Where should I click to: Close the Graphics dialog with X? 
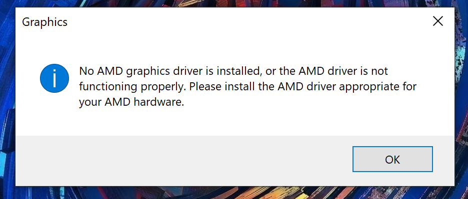pos(438,21)
